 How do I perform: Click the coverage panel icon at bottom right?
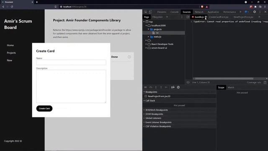tap(265, 82)
